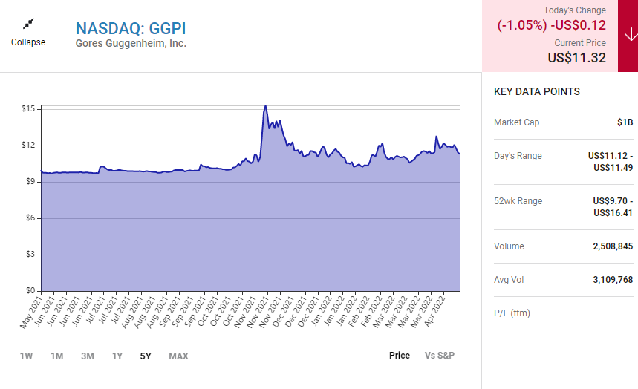Select the 1W time range
The height and width of the screenshot is (389, 638).
(x=26, y=356)
